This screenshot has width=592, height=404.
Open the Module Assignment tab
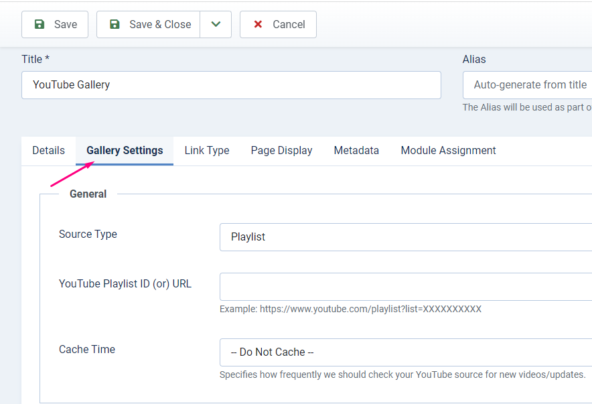click(x=448, y=151)
